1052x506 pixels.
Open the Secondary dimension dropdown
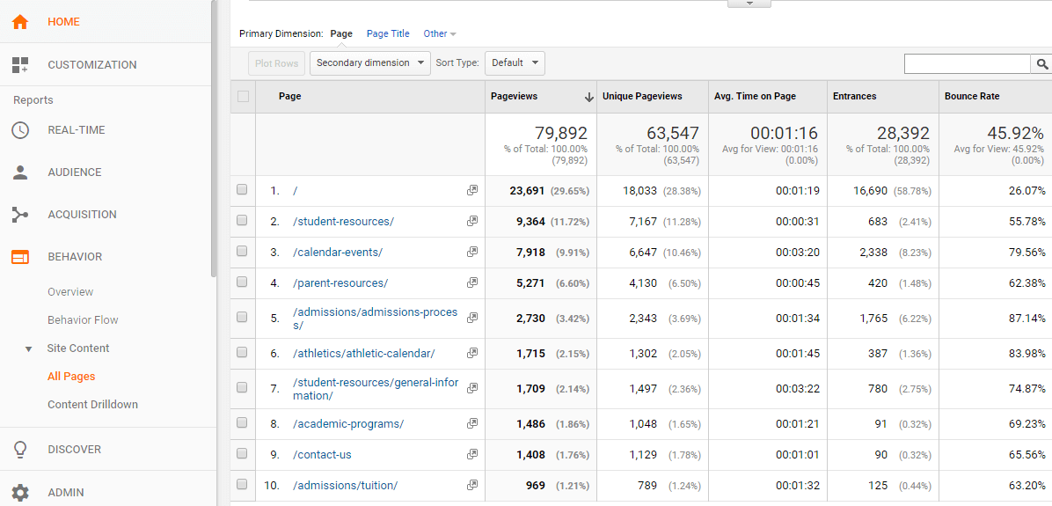370,63
